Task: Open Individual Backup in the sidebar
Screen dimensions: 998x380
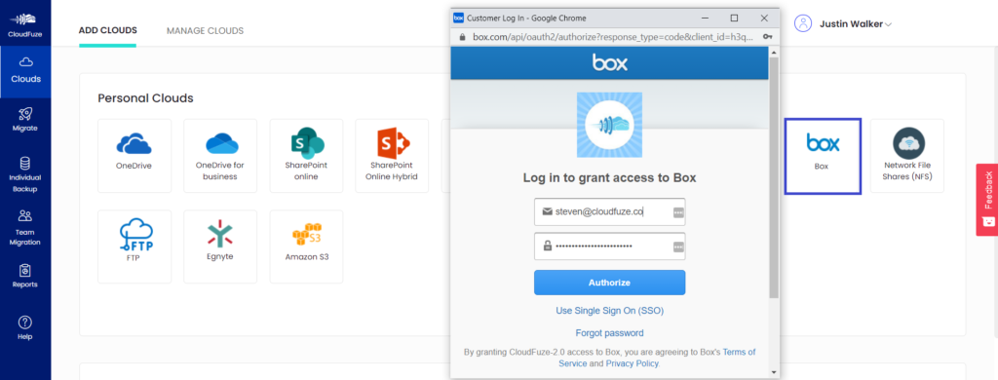Action: tap(25, 173)
